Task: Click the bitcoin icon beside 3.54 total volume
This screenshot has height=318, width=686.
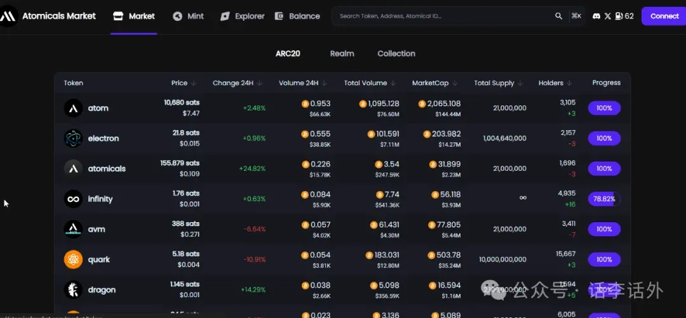Action: 379,164
